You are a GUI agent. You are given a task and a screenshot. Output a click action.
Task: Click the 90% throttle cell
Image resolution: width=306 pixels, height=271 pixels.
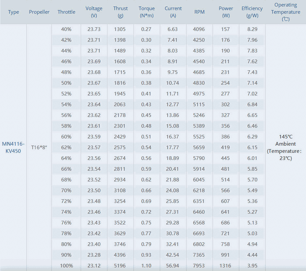pyautogui.click(x=66, y=255)
